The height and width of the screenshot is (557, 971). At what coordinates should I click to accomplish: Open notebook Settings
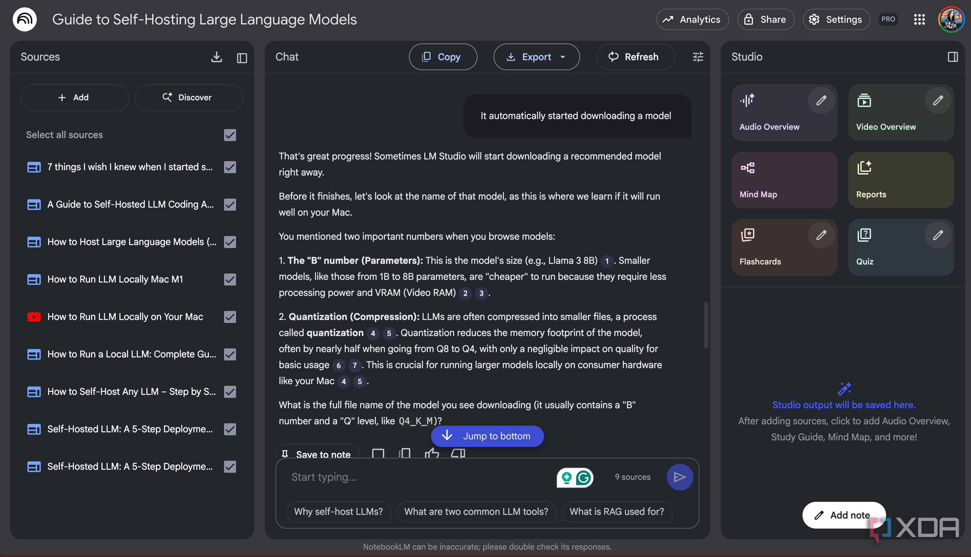click(x=836, y=19)
